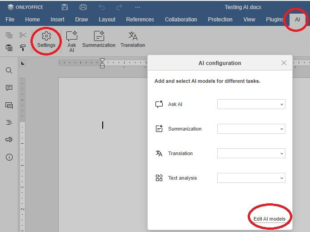Launch Ask AI from ribbon
The width and height of the screenshot is (310, 232).
(x=71, y=41)
